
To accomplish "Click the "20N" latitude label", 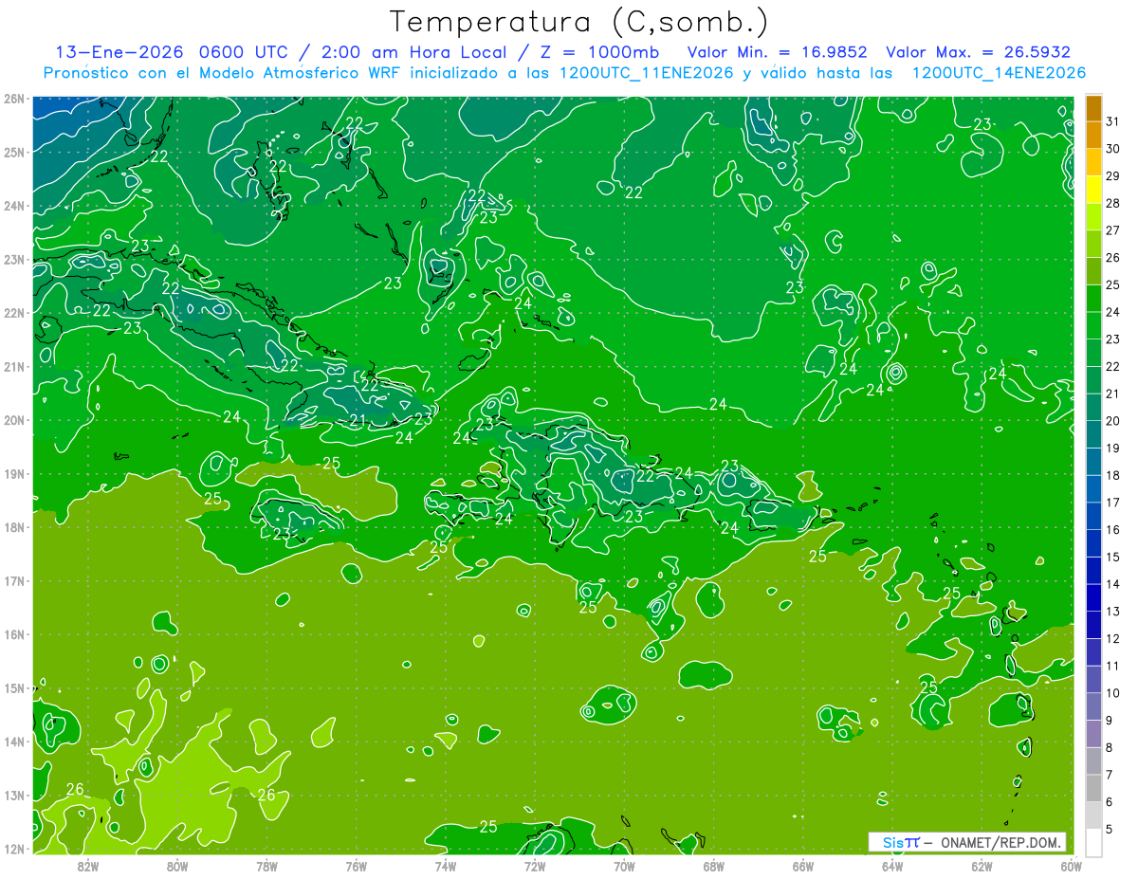I will coord(13,420).
